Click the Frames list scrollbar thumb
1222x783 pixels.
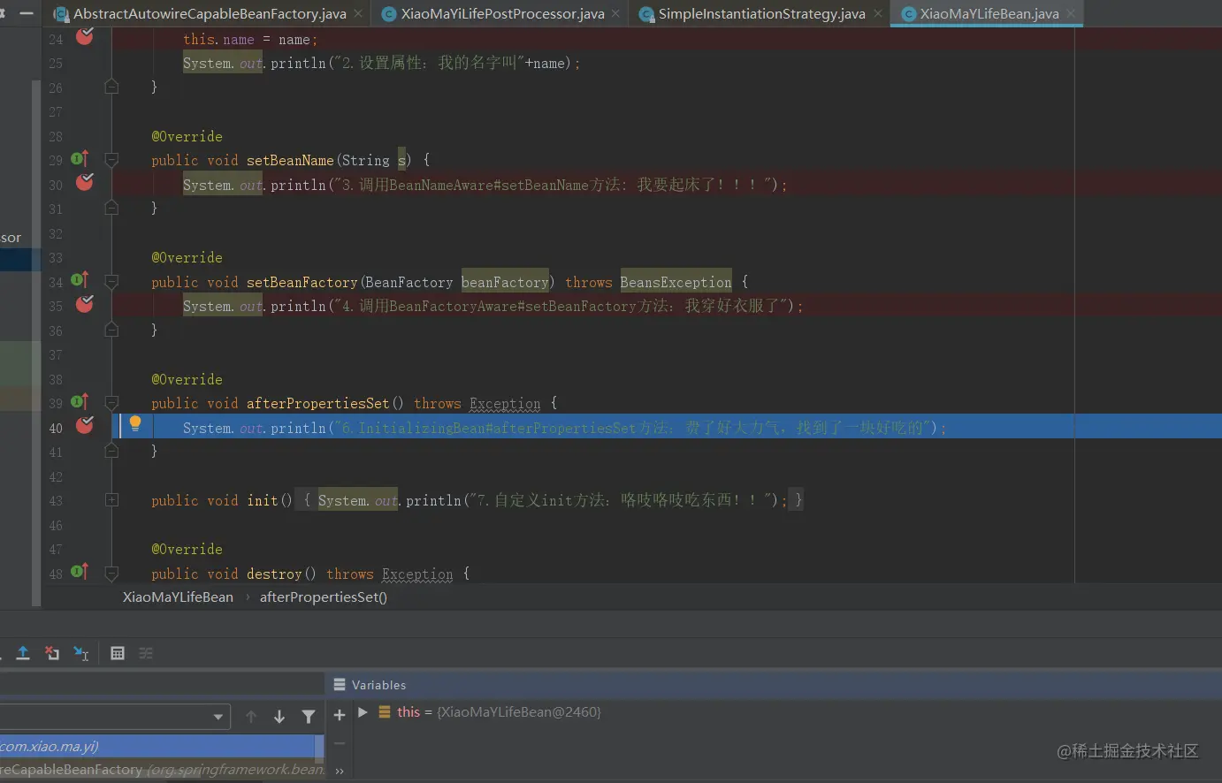click(x=319, y=749)
